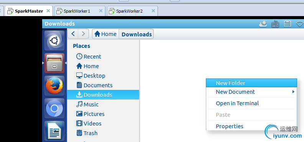Open Home in Places sidebar
Viewport: 304px width, 142px height.
[x=103, y=66]
